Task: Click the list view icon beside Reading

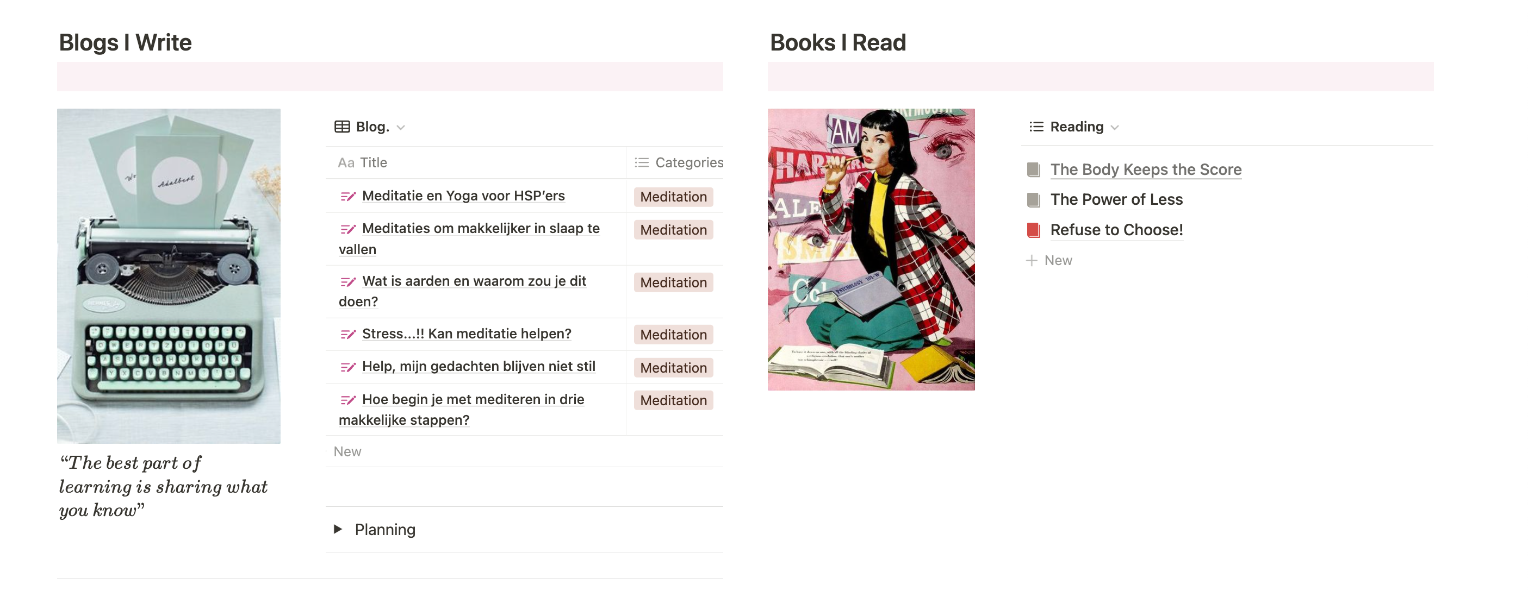Action: coord(1036,127)
